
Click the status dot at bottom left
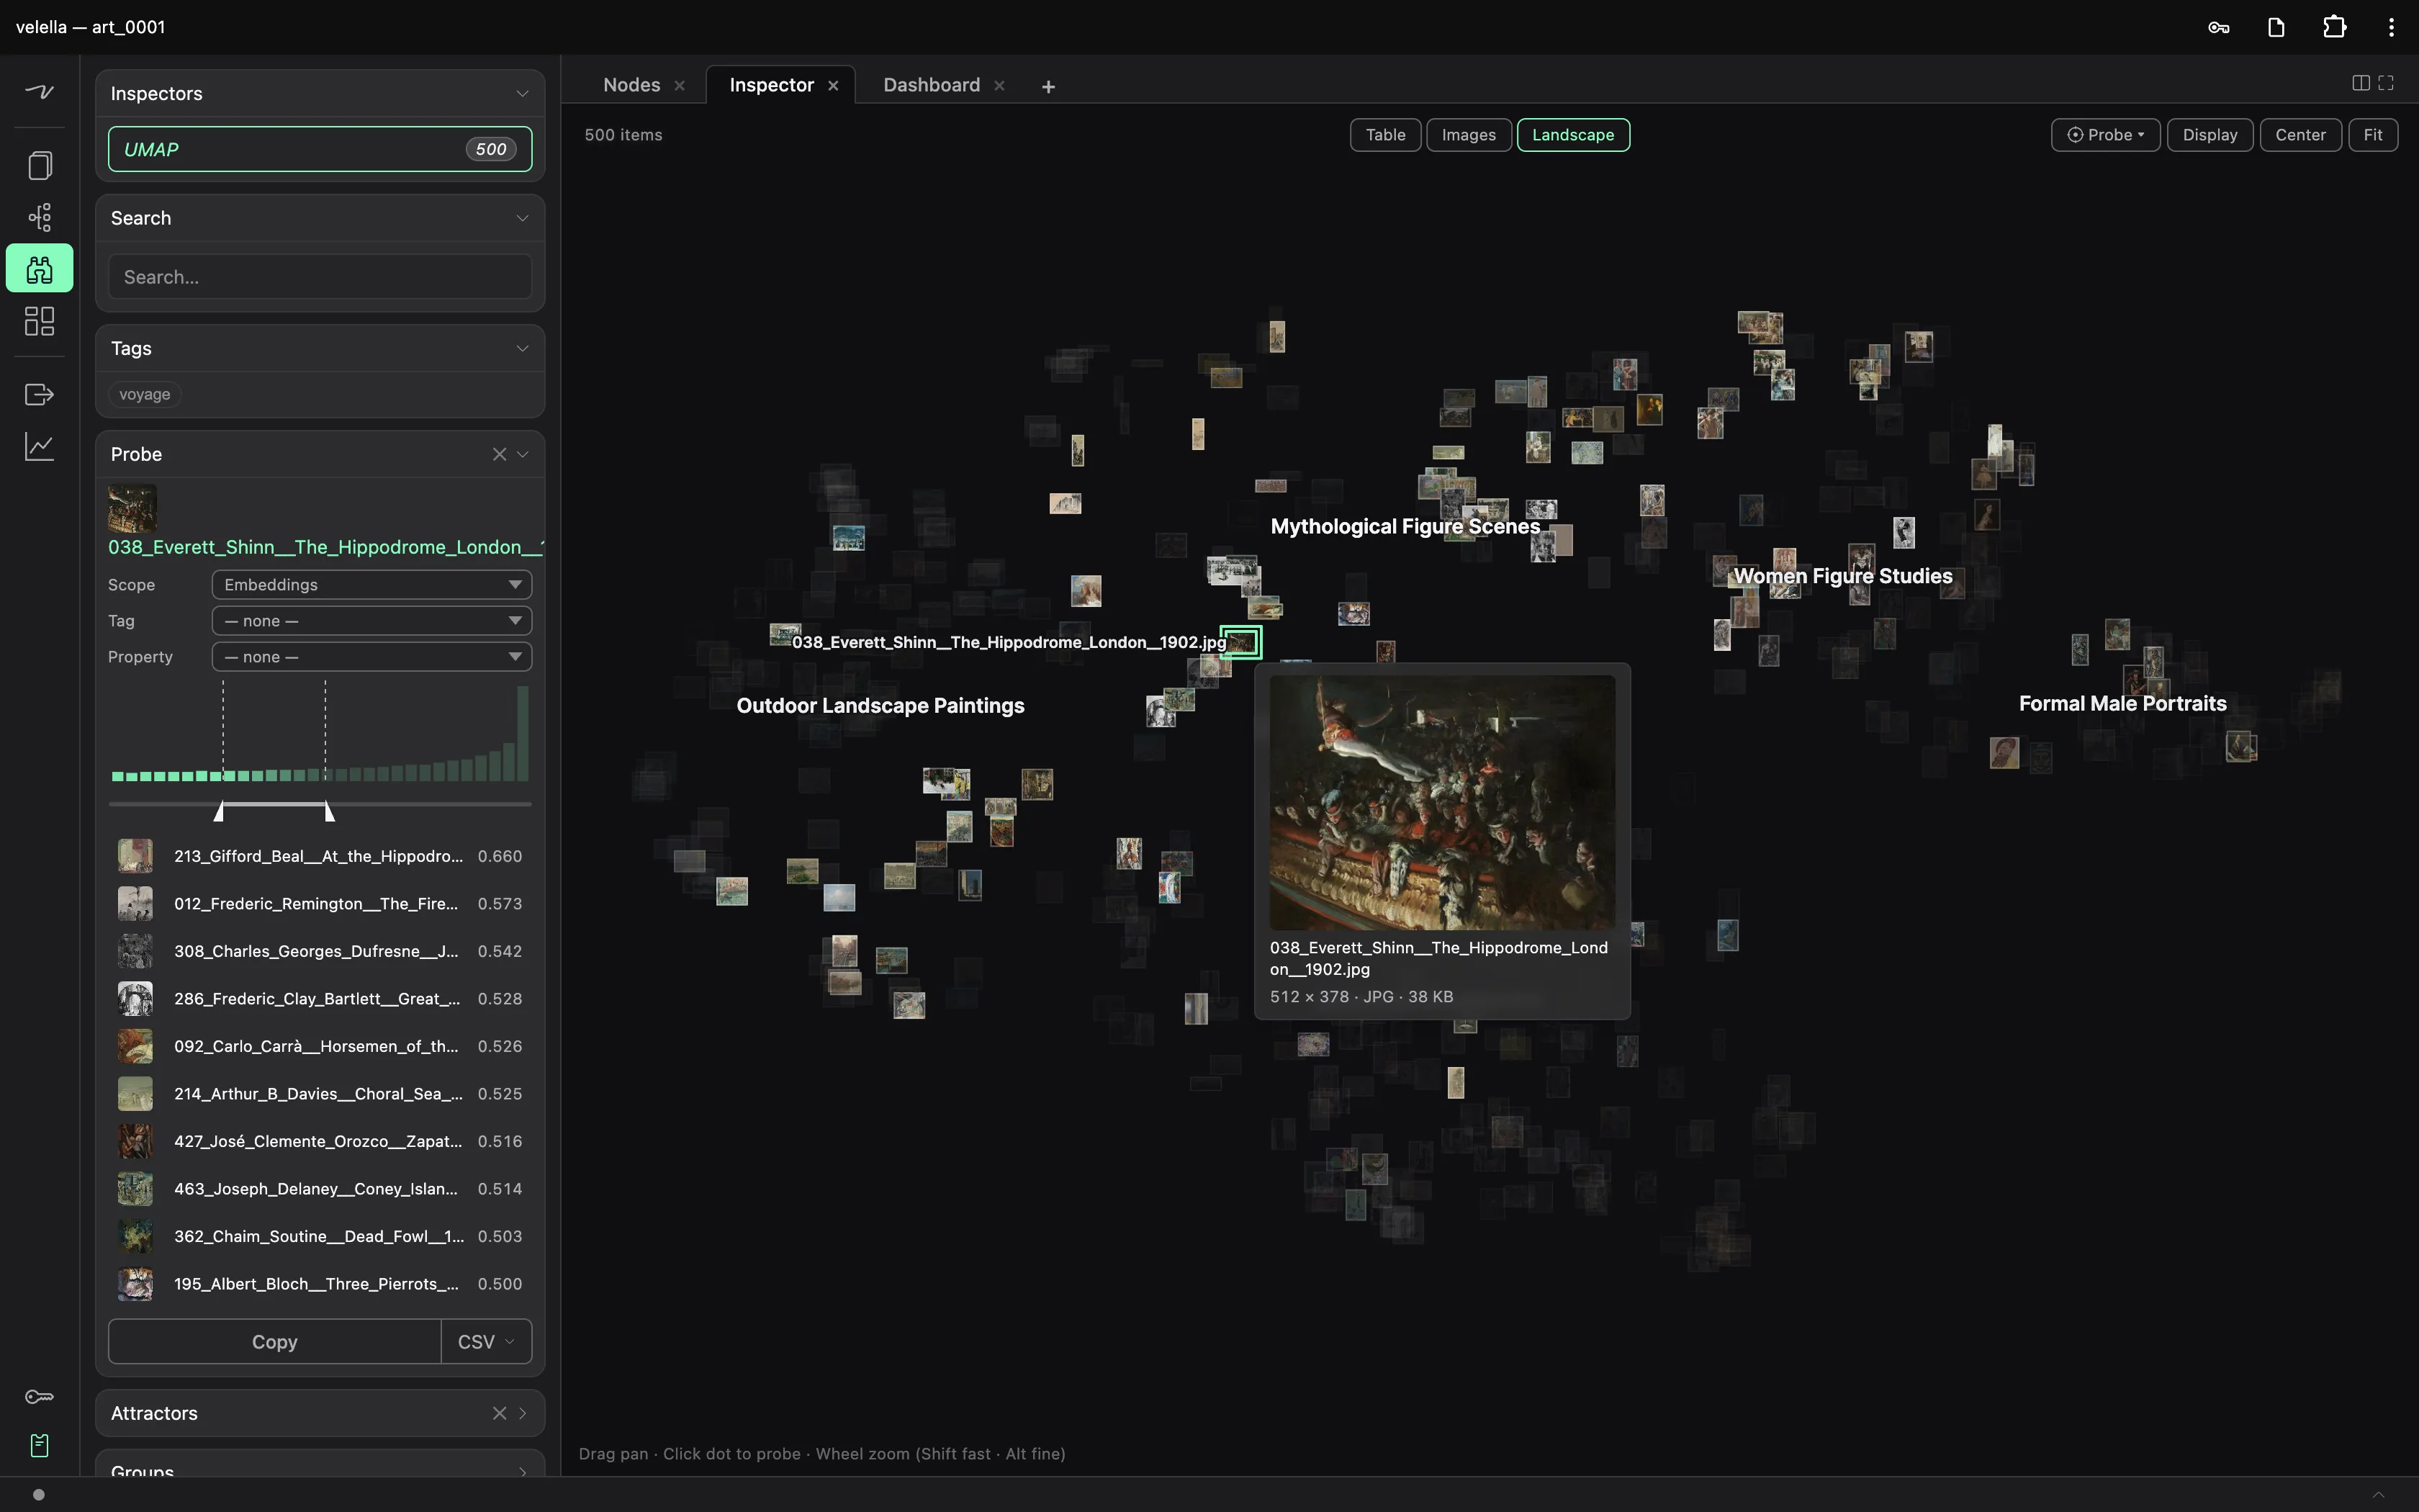tap(38, 1495)
